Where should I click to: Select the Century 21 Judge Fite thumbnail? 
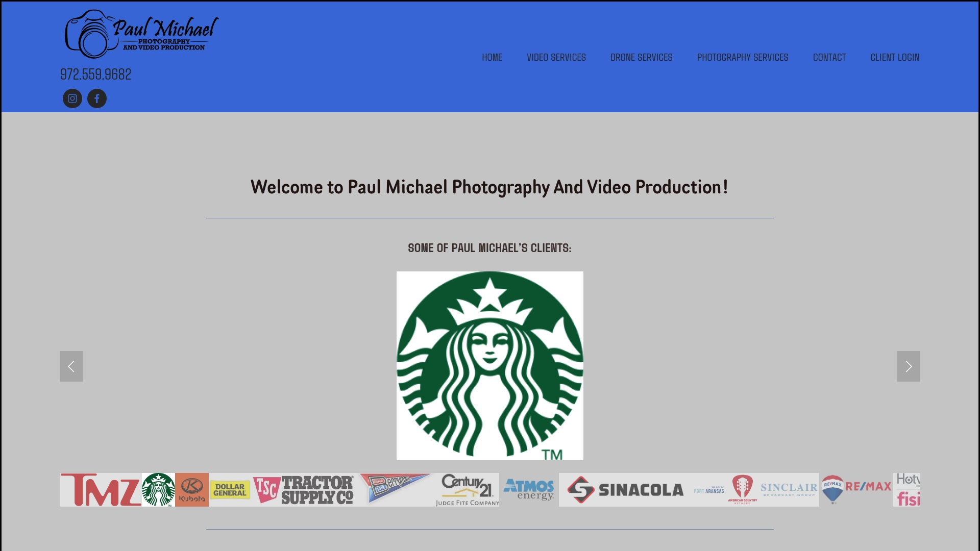(x=467, y=490)
